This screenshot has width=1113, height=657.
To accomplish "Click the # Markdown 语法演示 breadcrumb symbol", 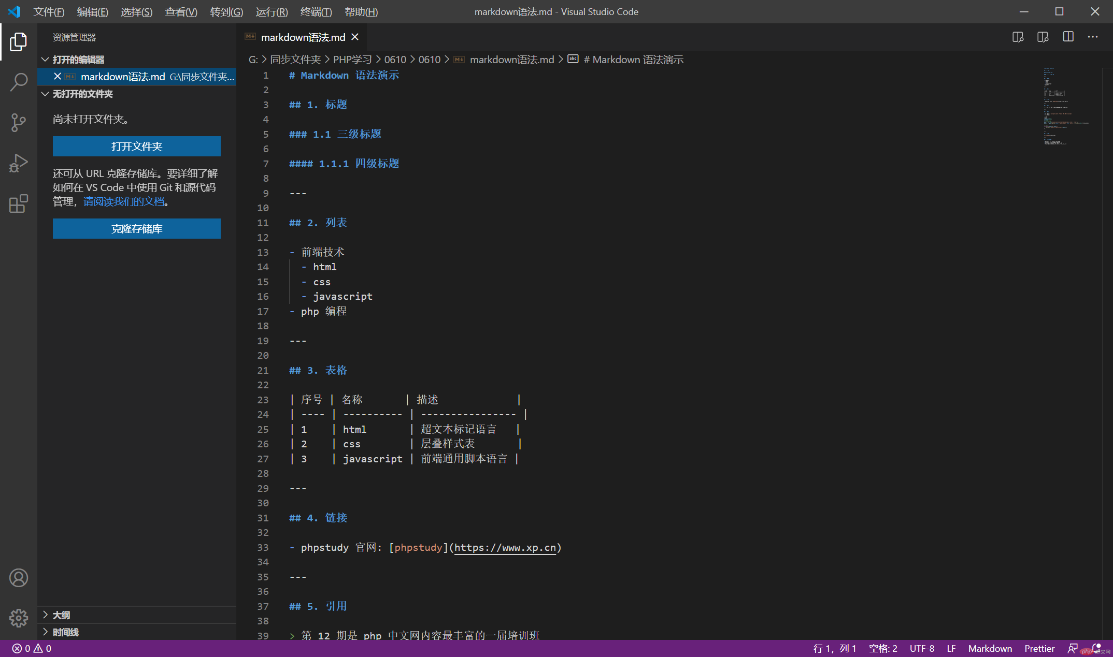I will (633, 60).
